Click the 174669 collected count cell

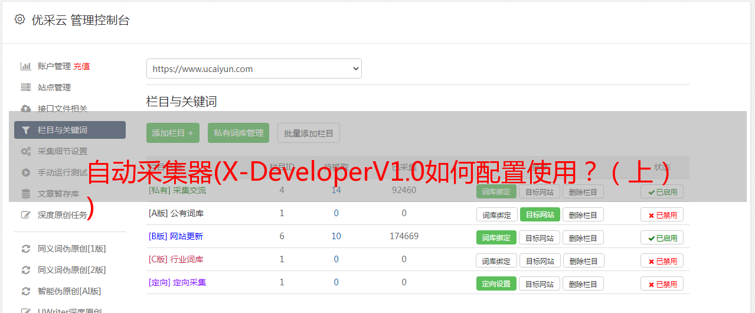coord(404,236)
